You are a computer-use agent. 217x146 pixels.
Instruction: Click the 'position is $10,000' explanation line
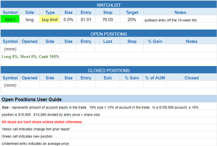click(51, 114)
